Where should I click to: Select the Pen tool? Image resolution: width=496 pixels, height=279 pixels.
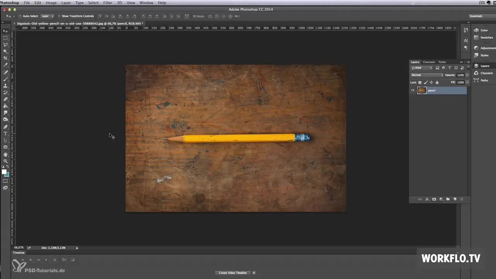pyautogui.click(x=5, y=127)
